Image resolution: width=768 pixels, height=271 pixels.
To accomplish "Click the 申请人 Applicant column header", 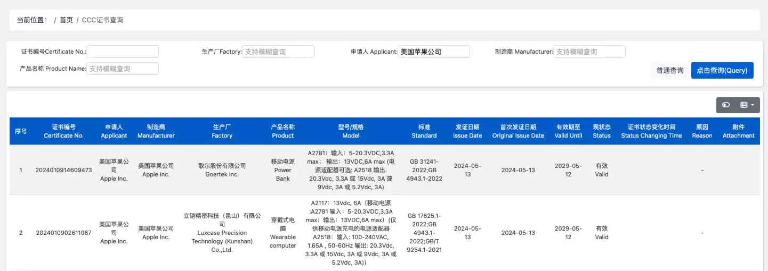I will pos(114,131).
